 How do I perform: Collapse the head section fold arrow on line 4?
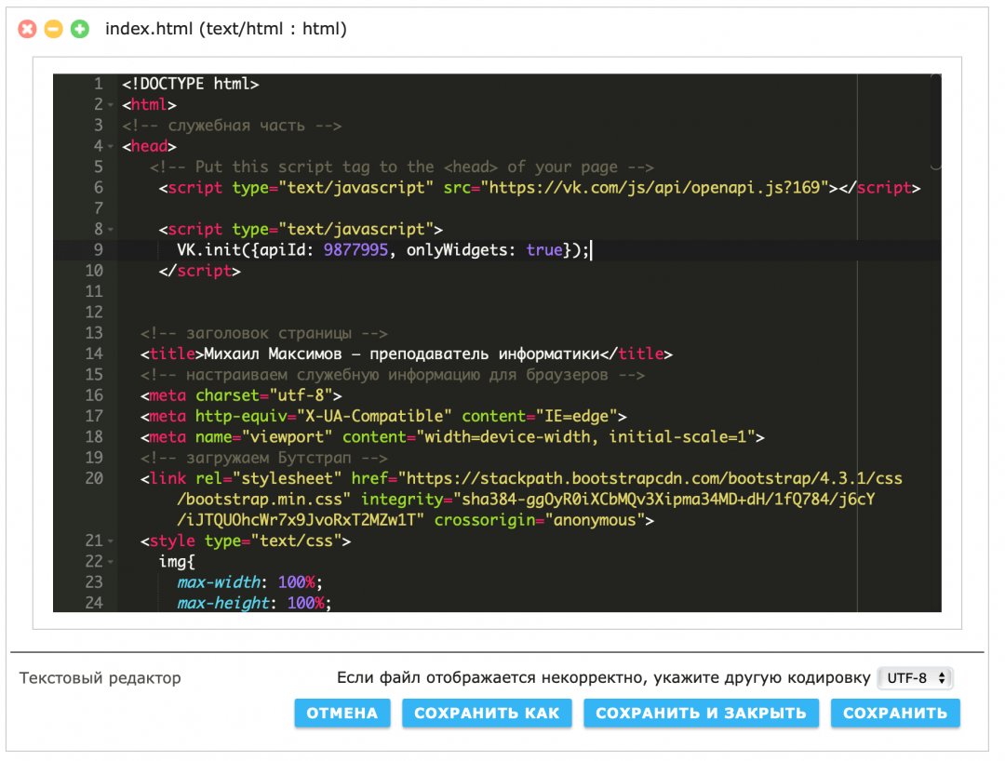click(x=111, y=147)
